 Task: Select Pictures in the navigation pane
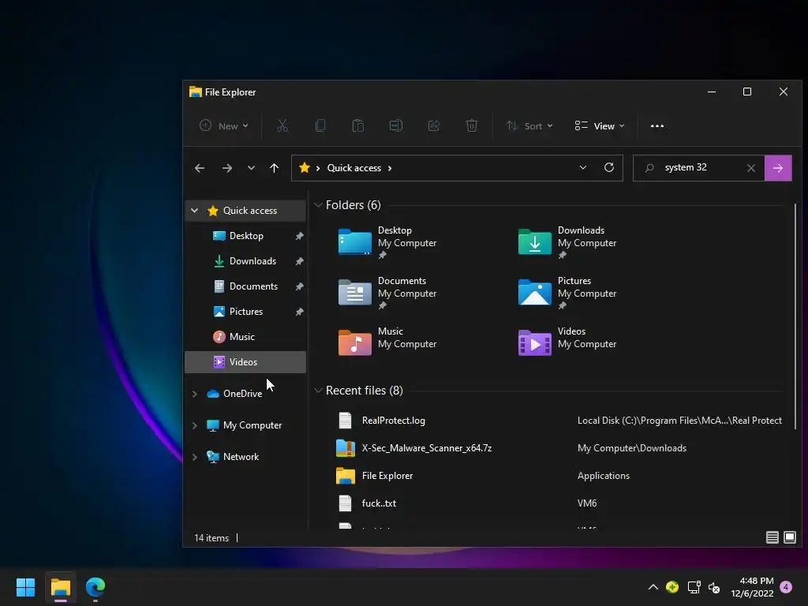pyautogui.click(x=245, y=312)
